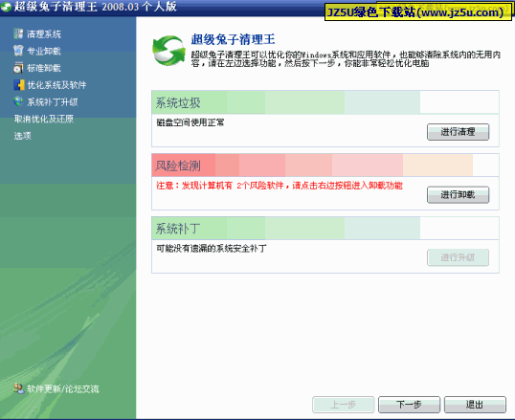Click the 可能没有遗漏的系统安全补丁 text
The height and width of the screenshot is (420, 515).
(x=212, y=248)
